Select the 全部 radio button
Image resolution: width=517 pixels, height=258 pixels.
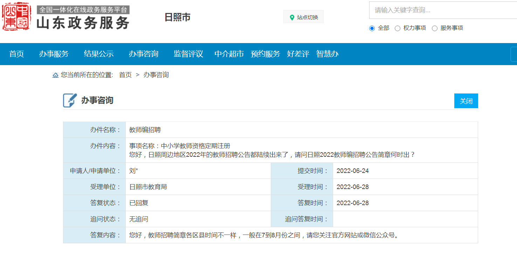click(x=372, y=28)
